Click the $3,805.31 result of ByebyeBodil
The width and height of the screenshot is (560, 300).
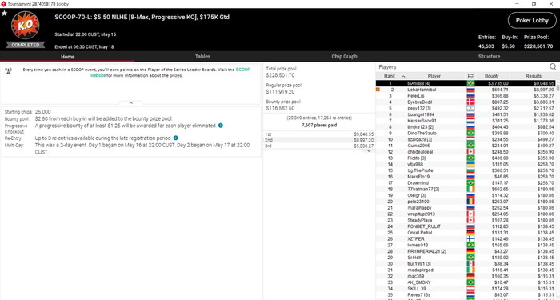point(544,102)
